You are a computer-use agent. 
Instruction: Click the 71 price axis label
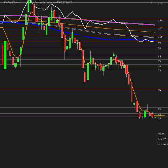159,71
